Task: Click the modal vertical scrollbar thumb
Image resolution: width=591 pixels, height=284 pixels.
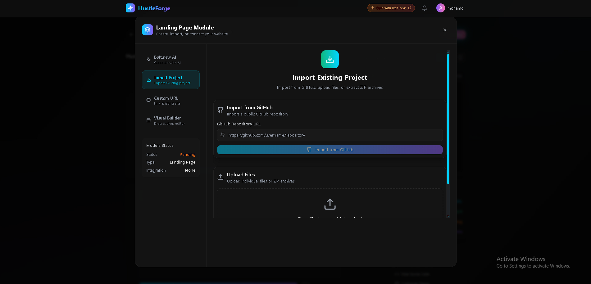Action: pyautogui.click(x=448, y=119)
